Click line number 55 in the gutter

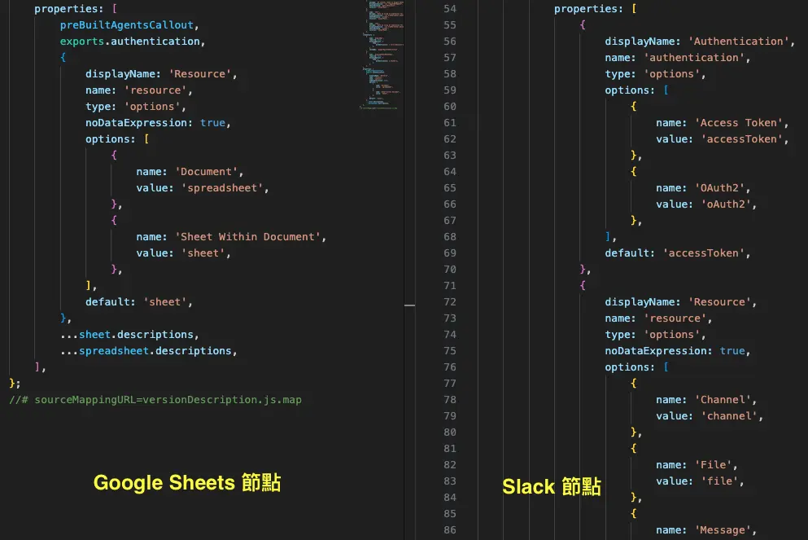tap(450, 24)
